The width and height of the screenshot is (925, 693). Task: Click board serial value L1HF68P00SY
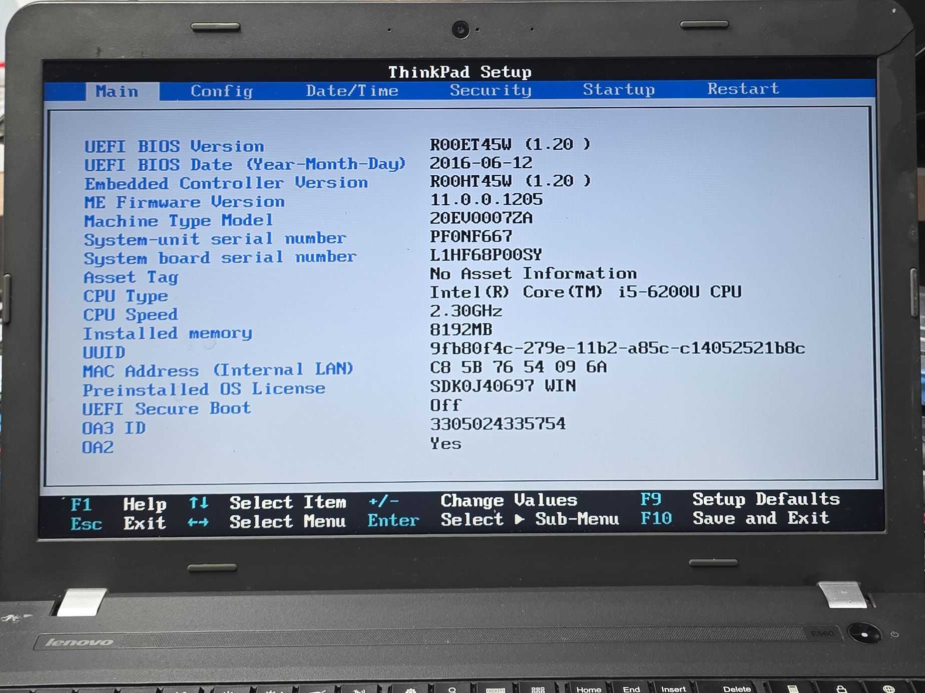pos(486,255)
